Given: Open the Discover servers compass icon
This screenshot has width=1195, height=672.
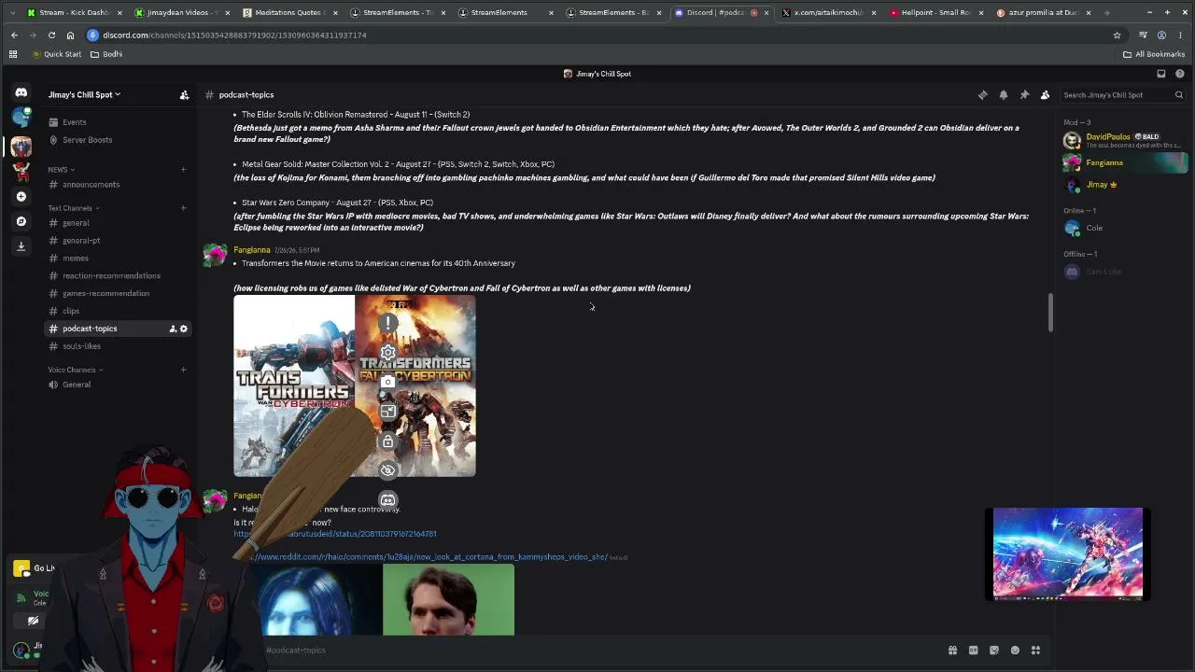Looking at the screenshot, I should [x=21, y=221].
